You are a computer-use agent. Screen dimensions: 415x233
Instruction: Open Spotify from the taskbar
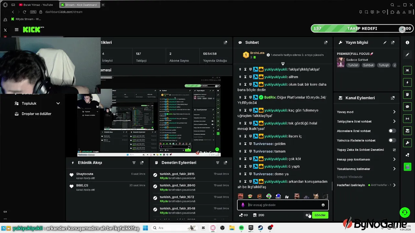pyautogui.click(x=241, y=228)
